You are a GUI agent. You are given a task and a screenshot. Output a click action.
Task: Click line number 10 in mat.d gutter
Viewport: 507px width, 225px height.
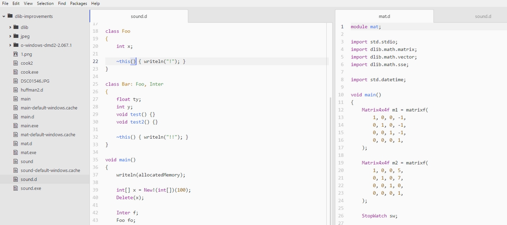(x=341, y=95)
